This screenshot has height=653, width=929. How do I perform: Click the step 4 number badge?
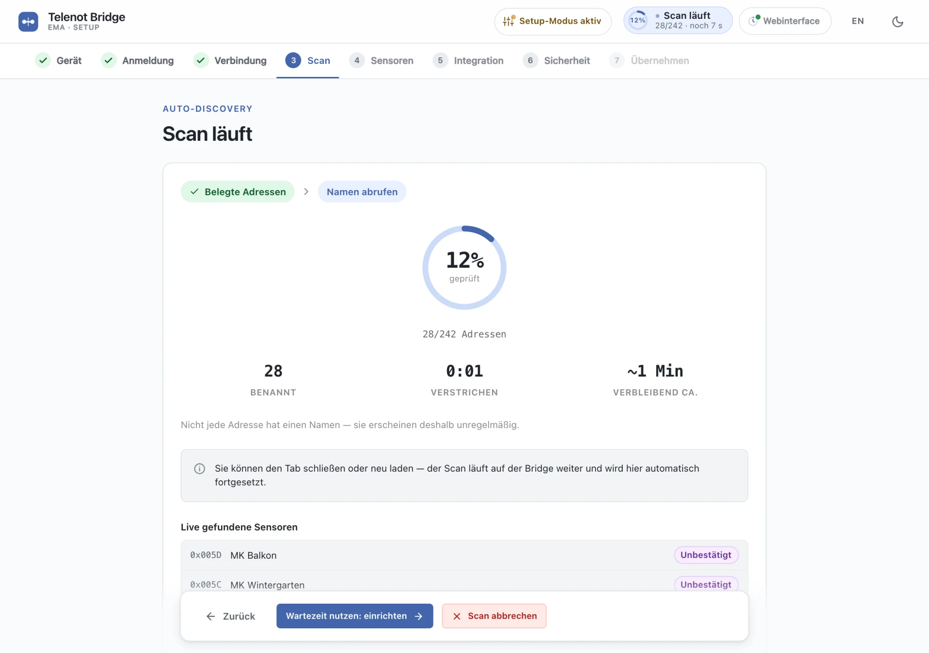(x=357, y=60)
